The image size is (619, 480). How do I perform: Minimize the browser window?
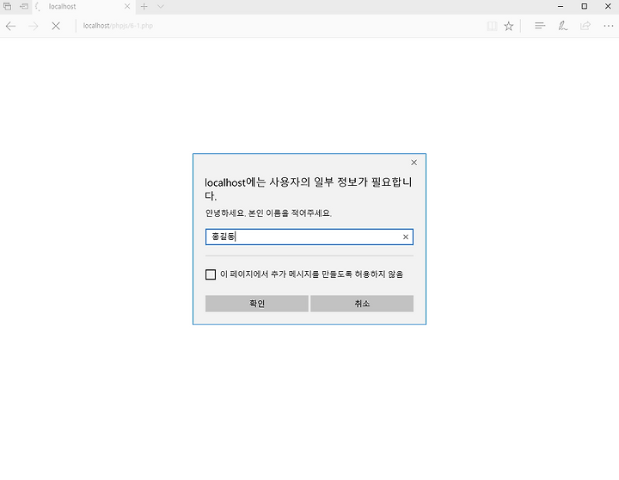561,6
